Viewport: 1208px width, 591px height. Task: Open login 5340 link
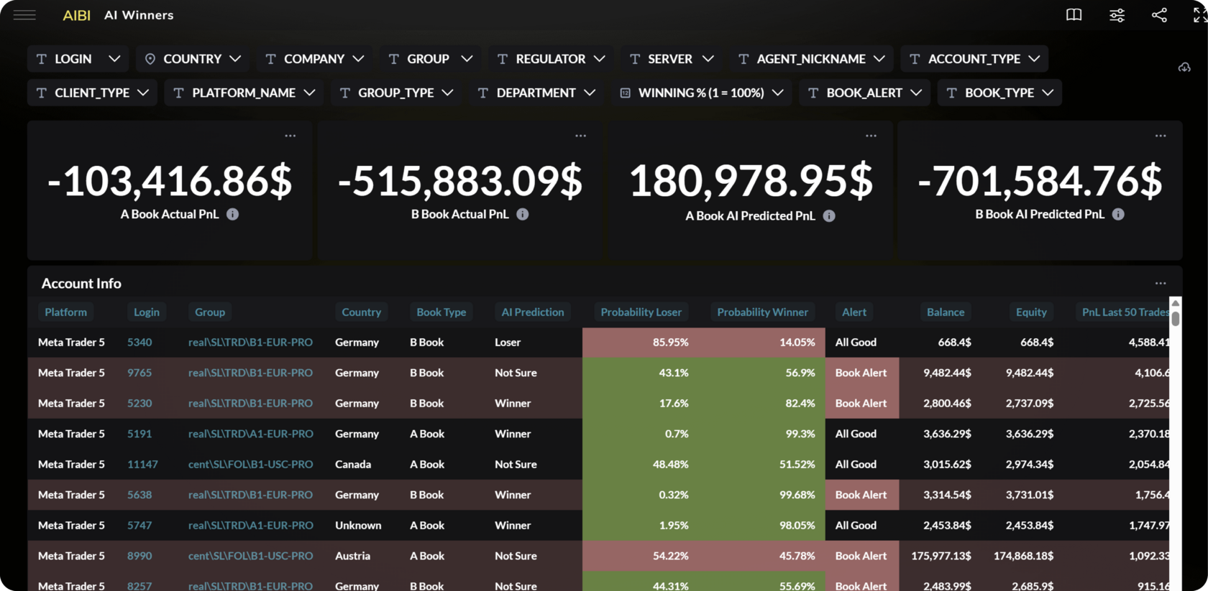(x=139, y=343)
